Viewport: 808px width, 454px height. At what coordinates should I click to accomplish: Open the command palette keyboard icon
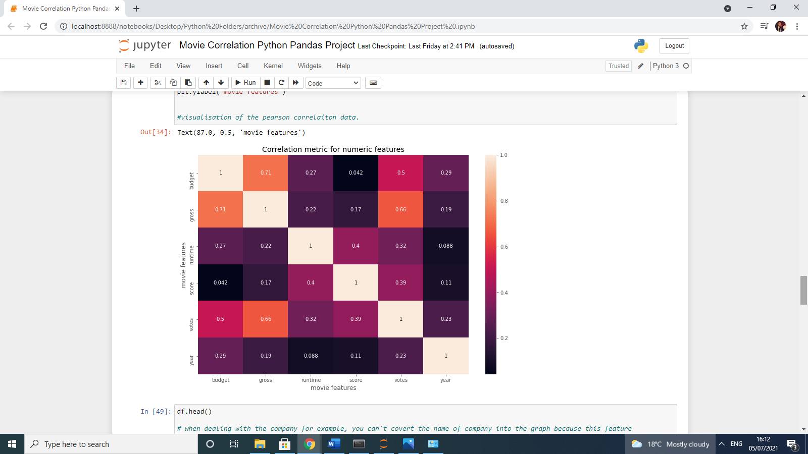(x=373, y=82)
